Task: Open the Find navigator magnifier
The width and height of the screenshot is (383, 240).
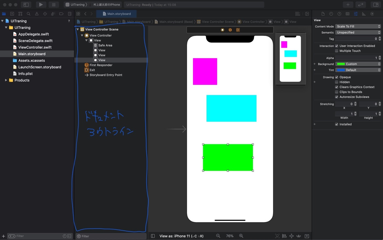Action: click(x=29, y=14)
